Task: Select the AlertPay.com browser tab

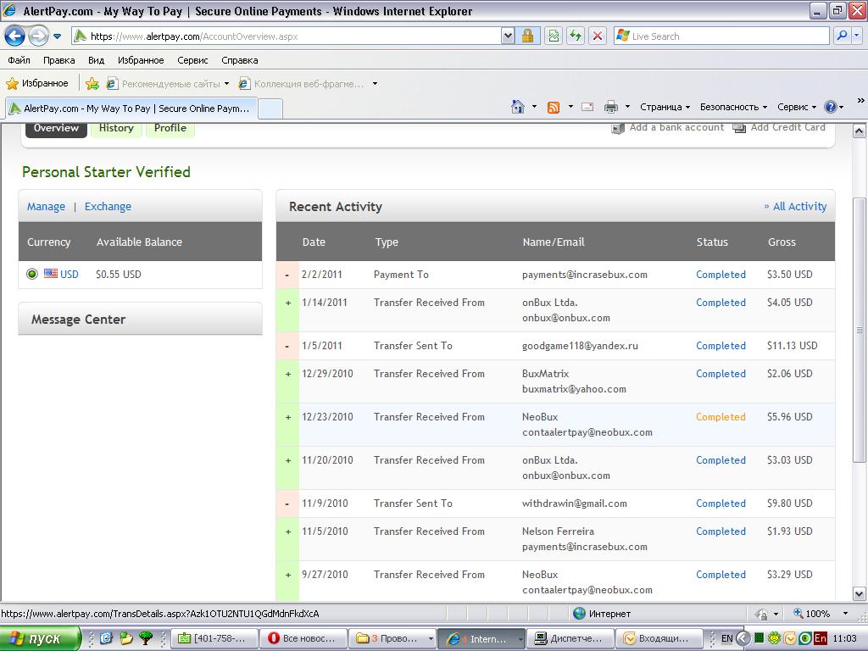Action: pyautogui.click(x=131, y=108)
